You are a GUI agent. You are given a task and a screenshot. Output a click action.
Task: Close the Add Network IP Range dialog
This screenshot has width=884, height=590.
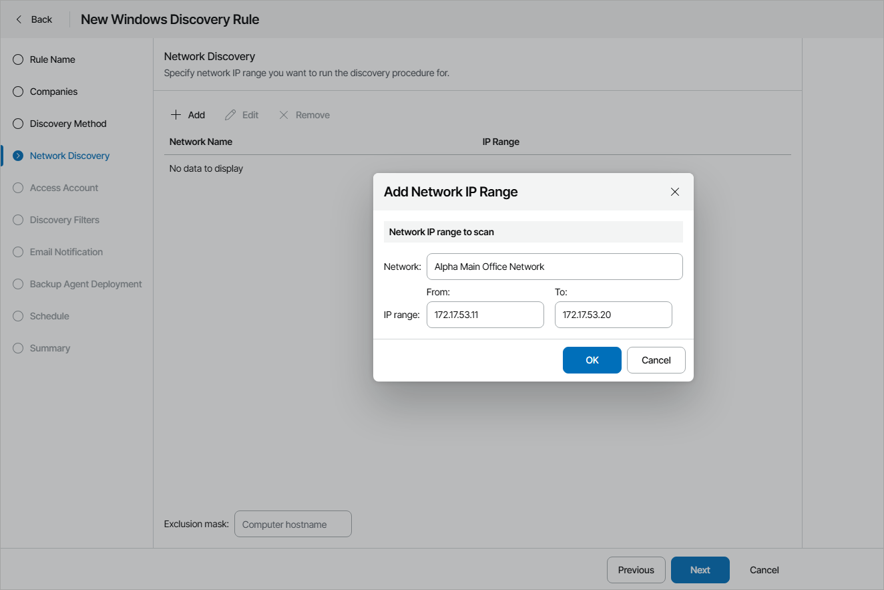[x=674, y=192]
